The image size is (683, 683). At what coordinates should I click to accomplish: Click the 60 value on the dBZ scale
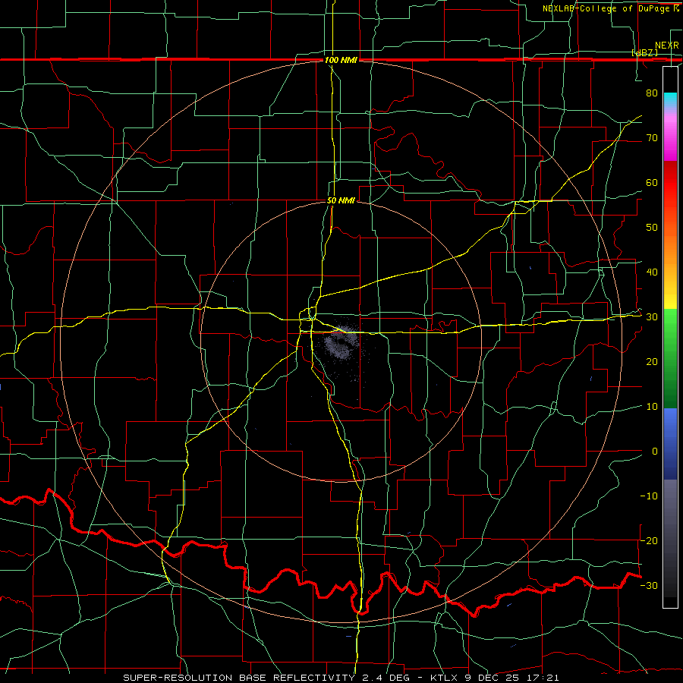652,182
